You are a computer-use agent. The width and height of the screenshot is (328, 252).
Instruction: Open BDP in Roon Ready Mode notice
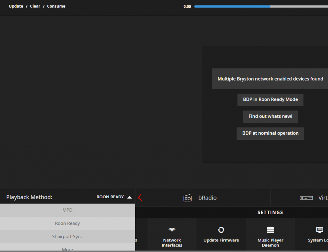[x=270, y=99]
